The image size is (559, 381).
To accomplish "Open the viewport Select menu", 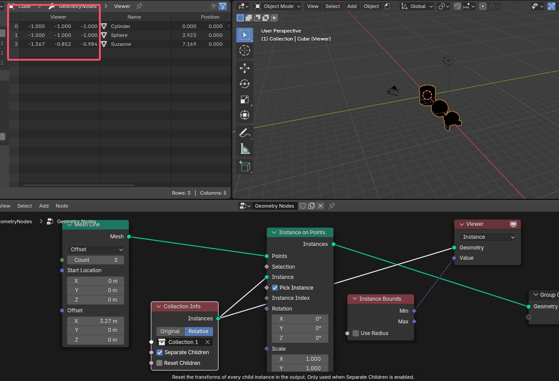I will (x=333, y=6).
